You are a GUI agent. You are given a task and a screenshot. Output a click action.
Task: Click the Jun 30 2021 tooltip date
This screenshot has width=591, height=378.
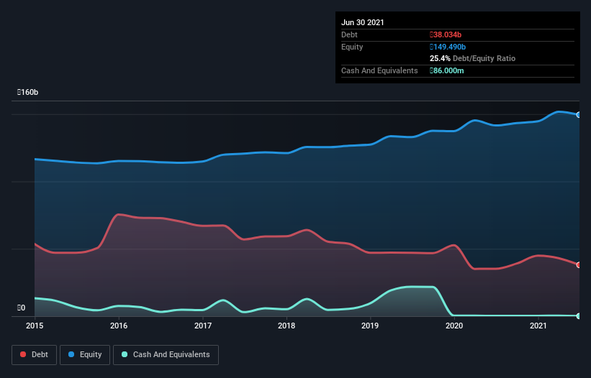click(x=363, y=22)
